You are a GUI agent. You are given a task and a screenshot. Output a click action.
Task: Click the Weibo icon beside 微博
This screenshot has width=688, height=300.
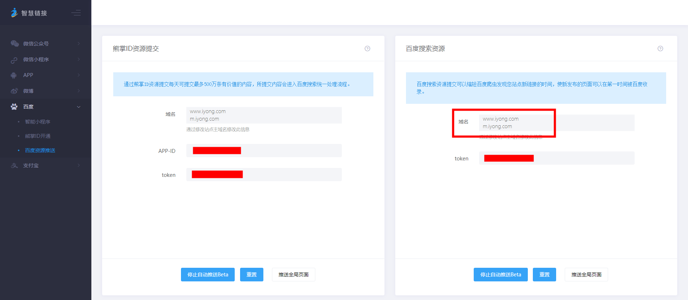[14, 91]
